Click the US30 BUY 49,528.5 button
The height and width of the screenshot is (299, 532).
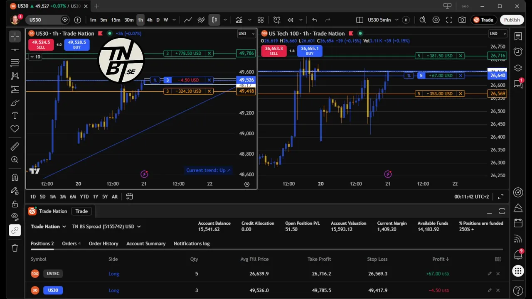77,44
